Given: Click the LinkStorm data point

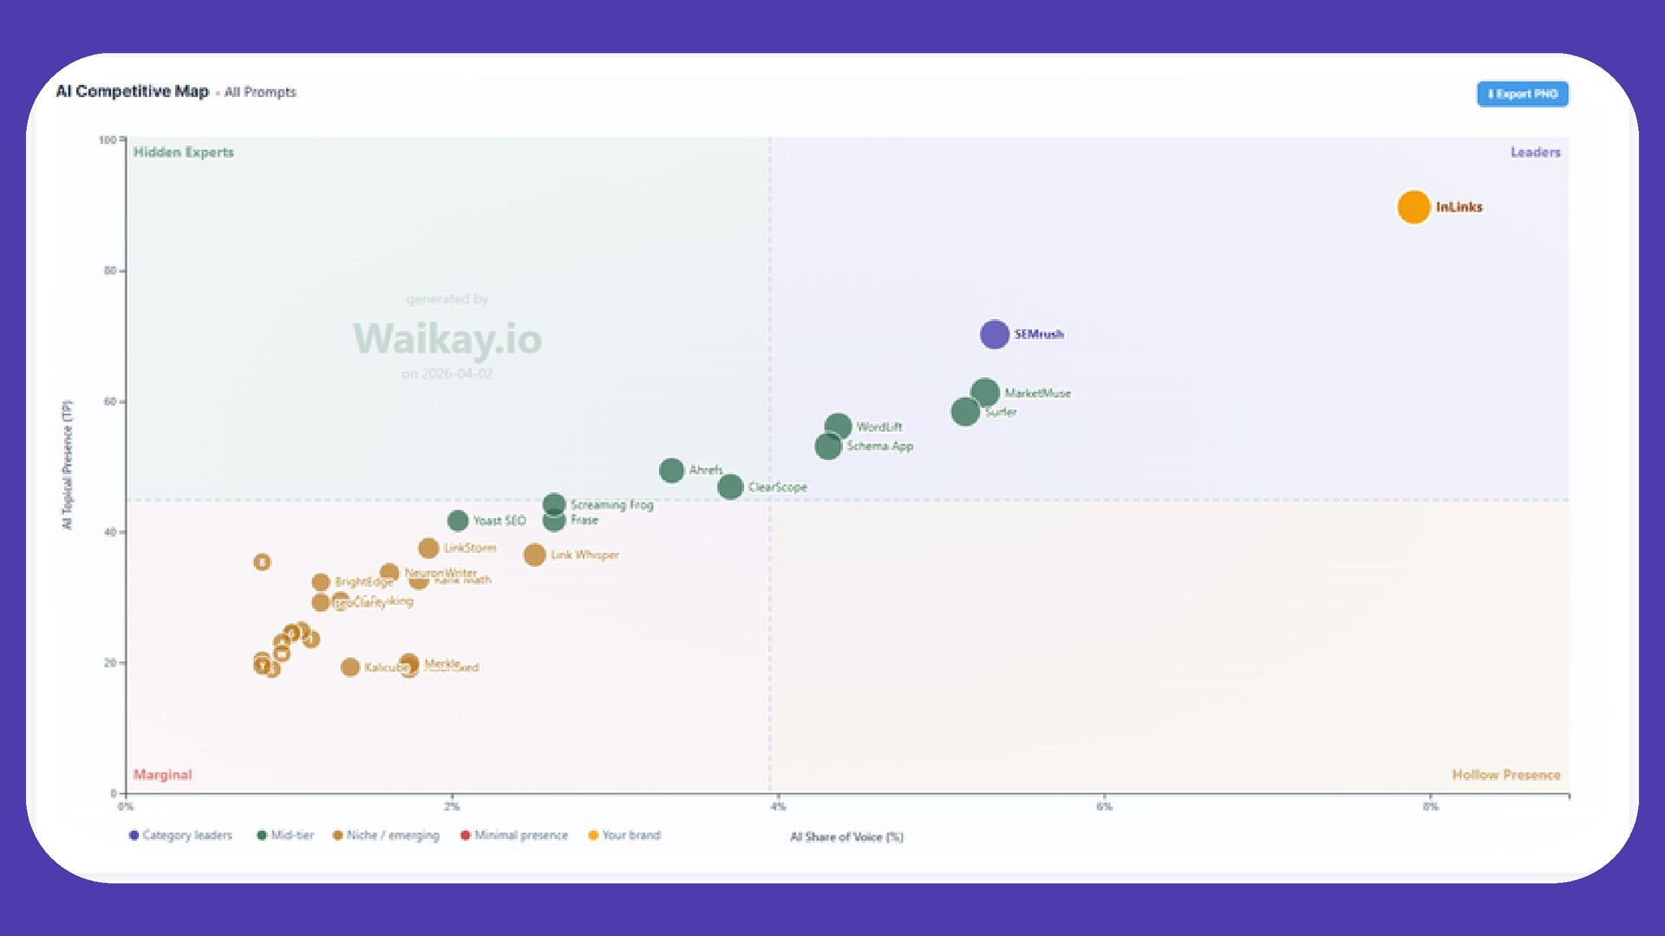Looking at the screenshot, I should click(428, 549).
